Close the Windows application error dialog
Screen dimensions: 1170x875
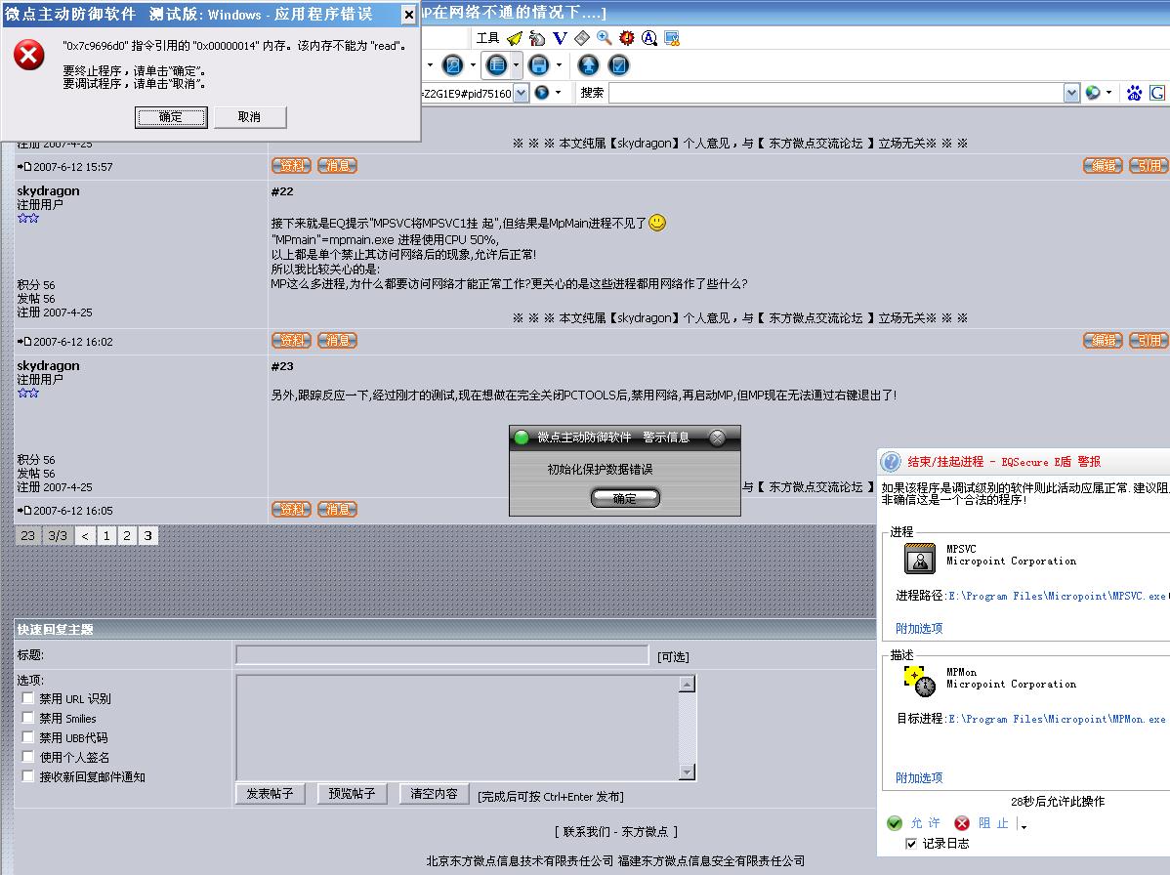(x=408, y=15)
